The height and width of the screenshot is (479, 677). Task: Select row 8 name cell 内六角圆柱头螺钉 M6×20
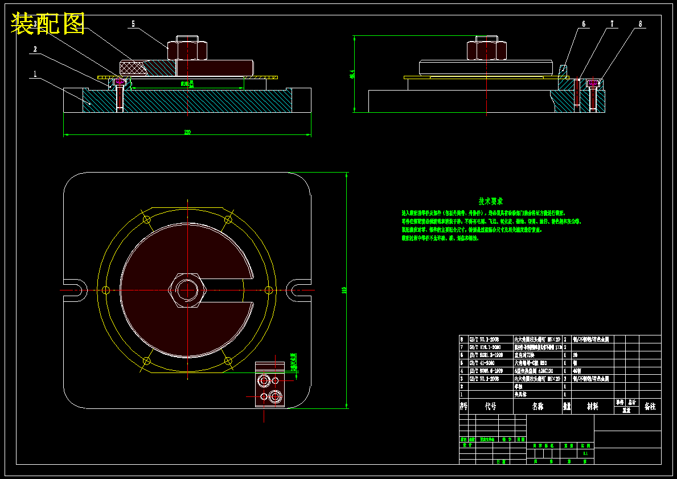click(x=538, y=339)
